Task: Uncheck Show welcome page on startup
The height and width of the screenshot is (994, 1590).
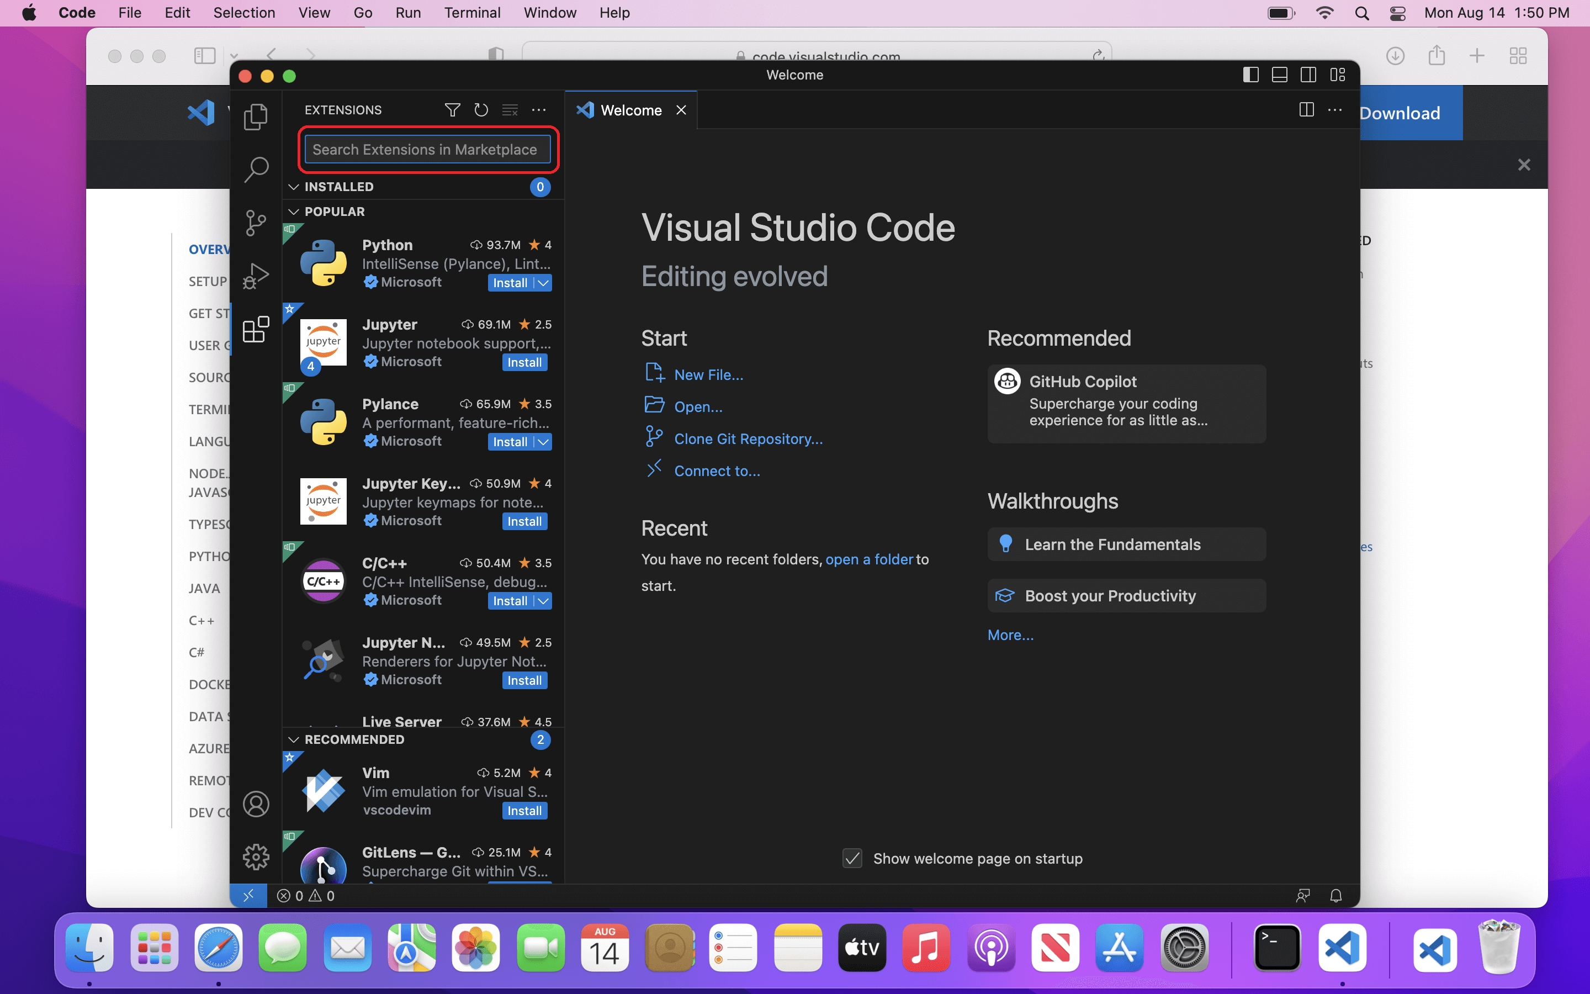Action: tap(852, 859)
